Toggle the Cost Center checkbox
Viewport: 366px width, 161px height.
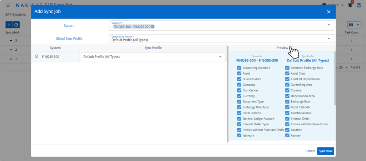[239, 90]
